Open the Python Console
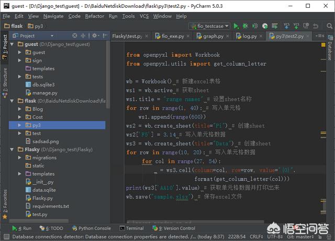 click(x=92, y=228)
